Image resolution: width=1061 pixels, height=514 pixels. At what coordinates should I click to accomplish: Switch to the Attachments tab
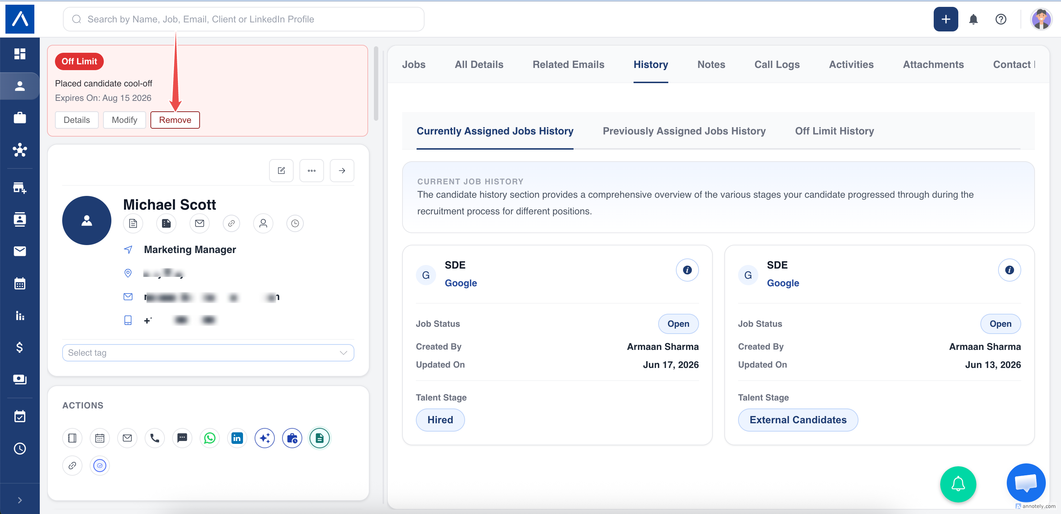click(933, 65)
